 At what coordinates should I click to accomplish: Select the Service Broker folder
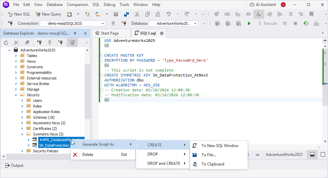tap(38, 84)
